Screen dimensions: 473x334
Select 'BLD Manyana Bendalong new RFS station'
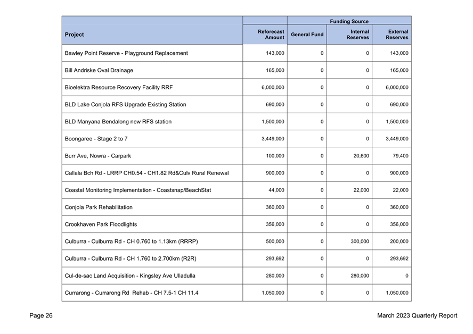[x=118, y=122]
